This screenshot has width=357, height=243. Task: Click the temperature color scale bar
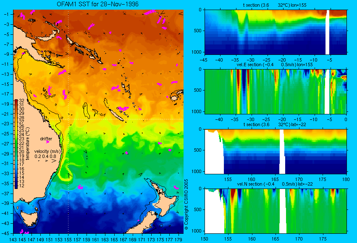pos(16,144)
